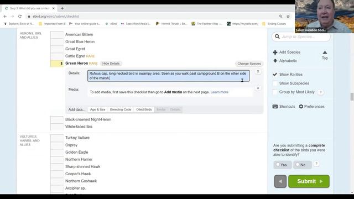
Task: Check Group by Most Likely
Action: click(x=275, y=92)
